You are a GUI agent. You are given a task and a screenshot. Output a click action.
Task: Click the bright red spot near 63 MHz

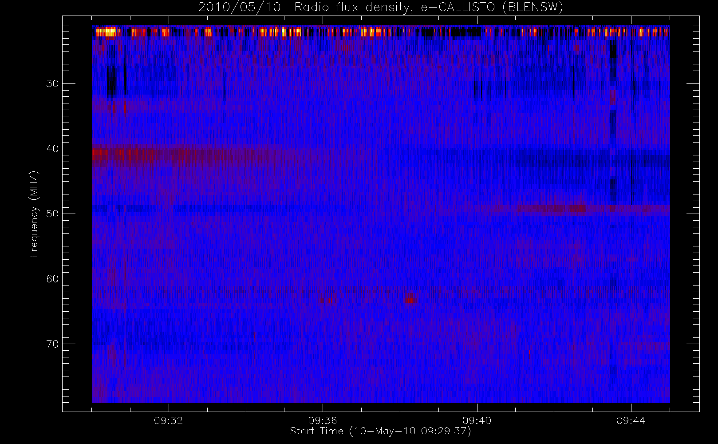click(x=411, y=298)
